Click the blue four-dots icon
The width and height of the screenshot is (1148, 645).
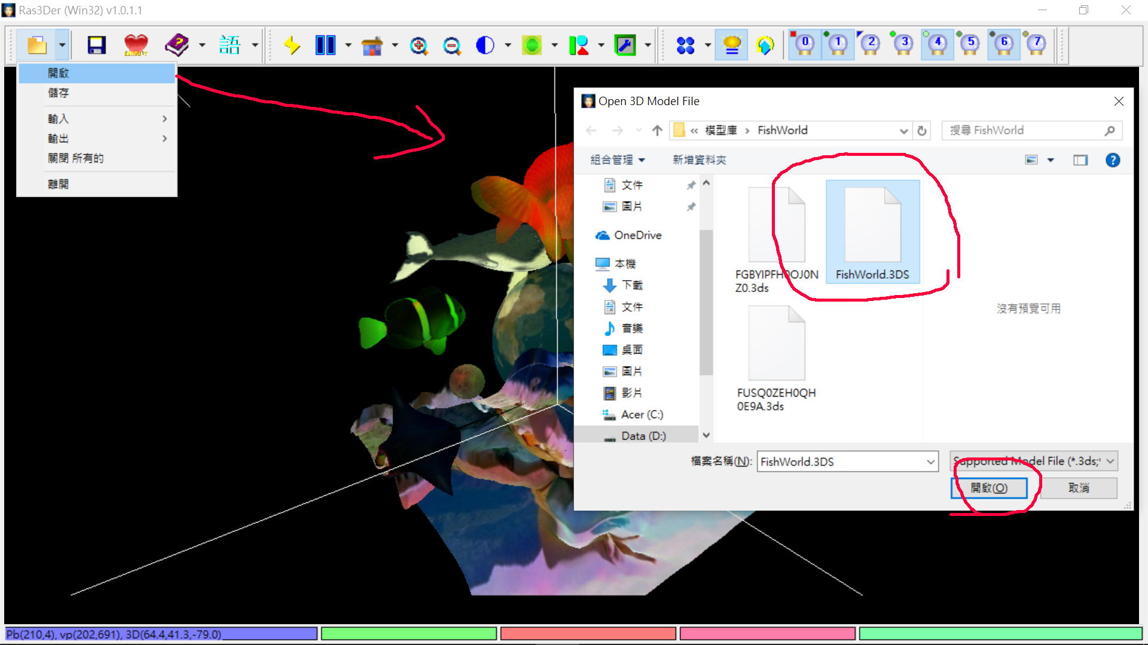685,45
